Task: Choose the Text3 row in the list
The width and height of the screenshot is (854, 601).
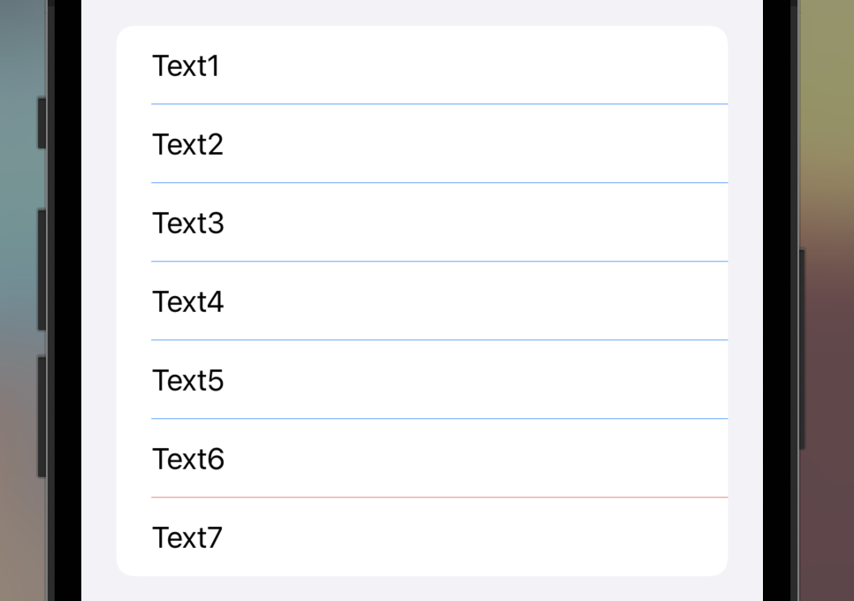Action: point(422,222)
